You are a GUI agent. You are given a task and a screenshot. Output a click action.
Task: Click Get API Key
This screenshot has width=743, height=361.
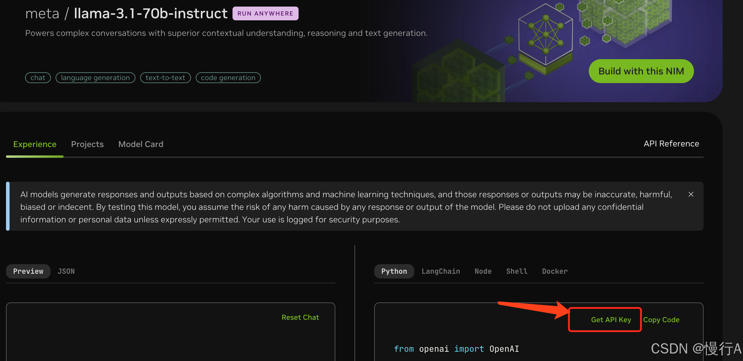point(611,319)
